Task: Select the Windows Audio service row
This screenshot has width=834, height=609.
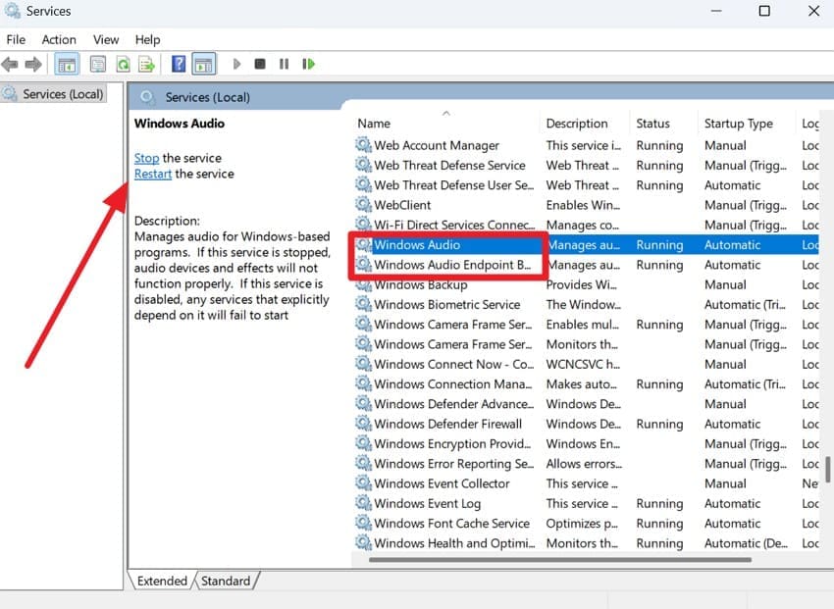Action: [585, 244]
